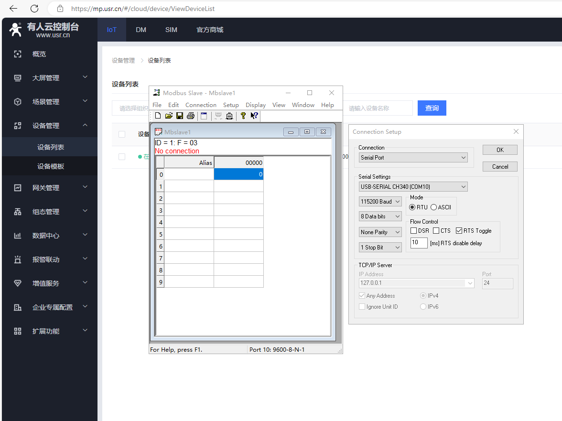The width and height of the screenshot is (562, 421).
Task: Open the File menu
Action: click(157, 105)
